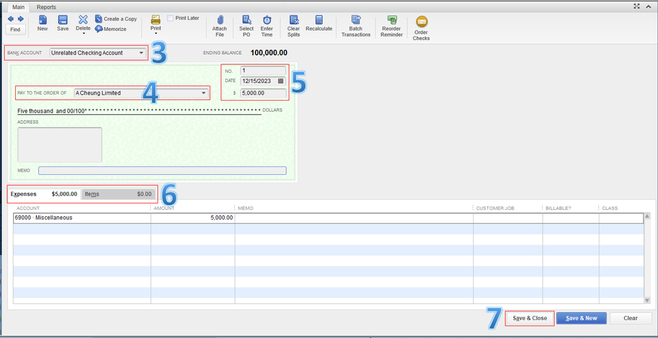This screenshot has height=338, width=658.
Task: Click the Ending Balance 100,000.00 value
Action: pos(269,53)
